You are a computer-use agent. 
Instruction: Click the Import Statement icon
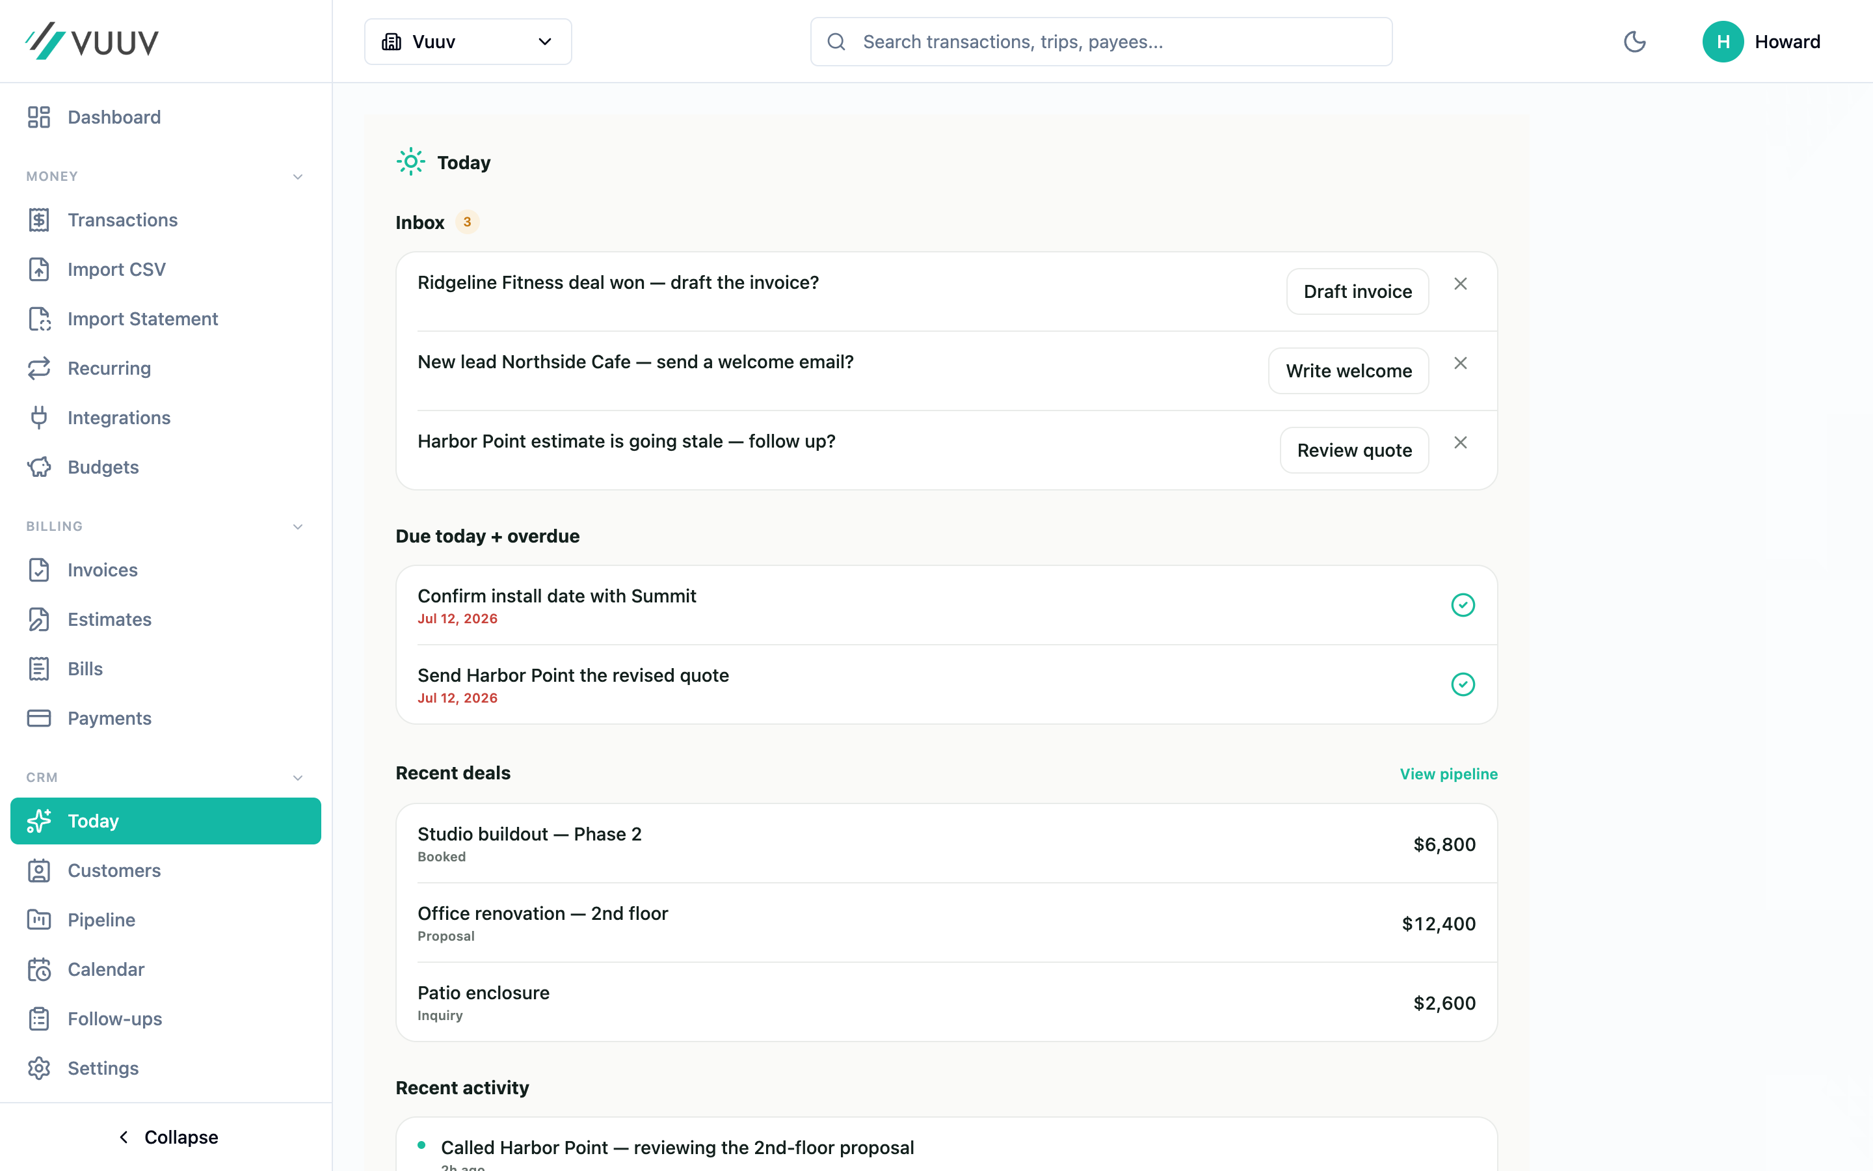point(39,319)
